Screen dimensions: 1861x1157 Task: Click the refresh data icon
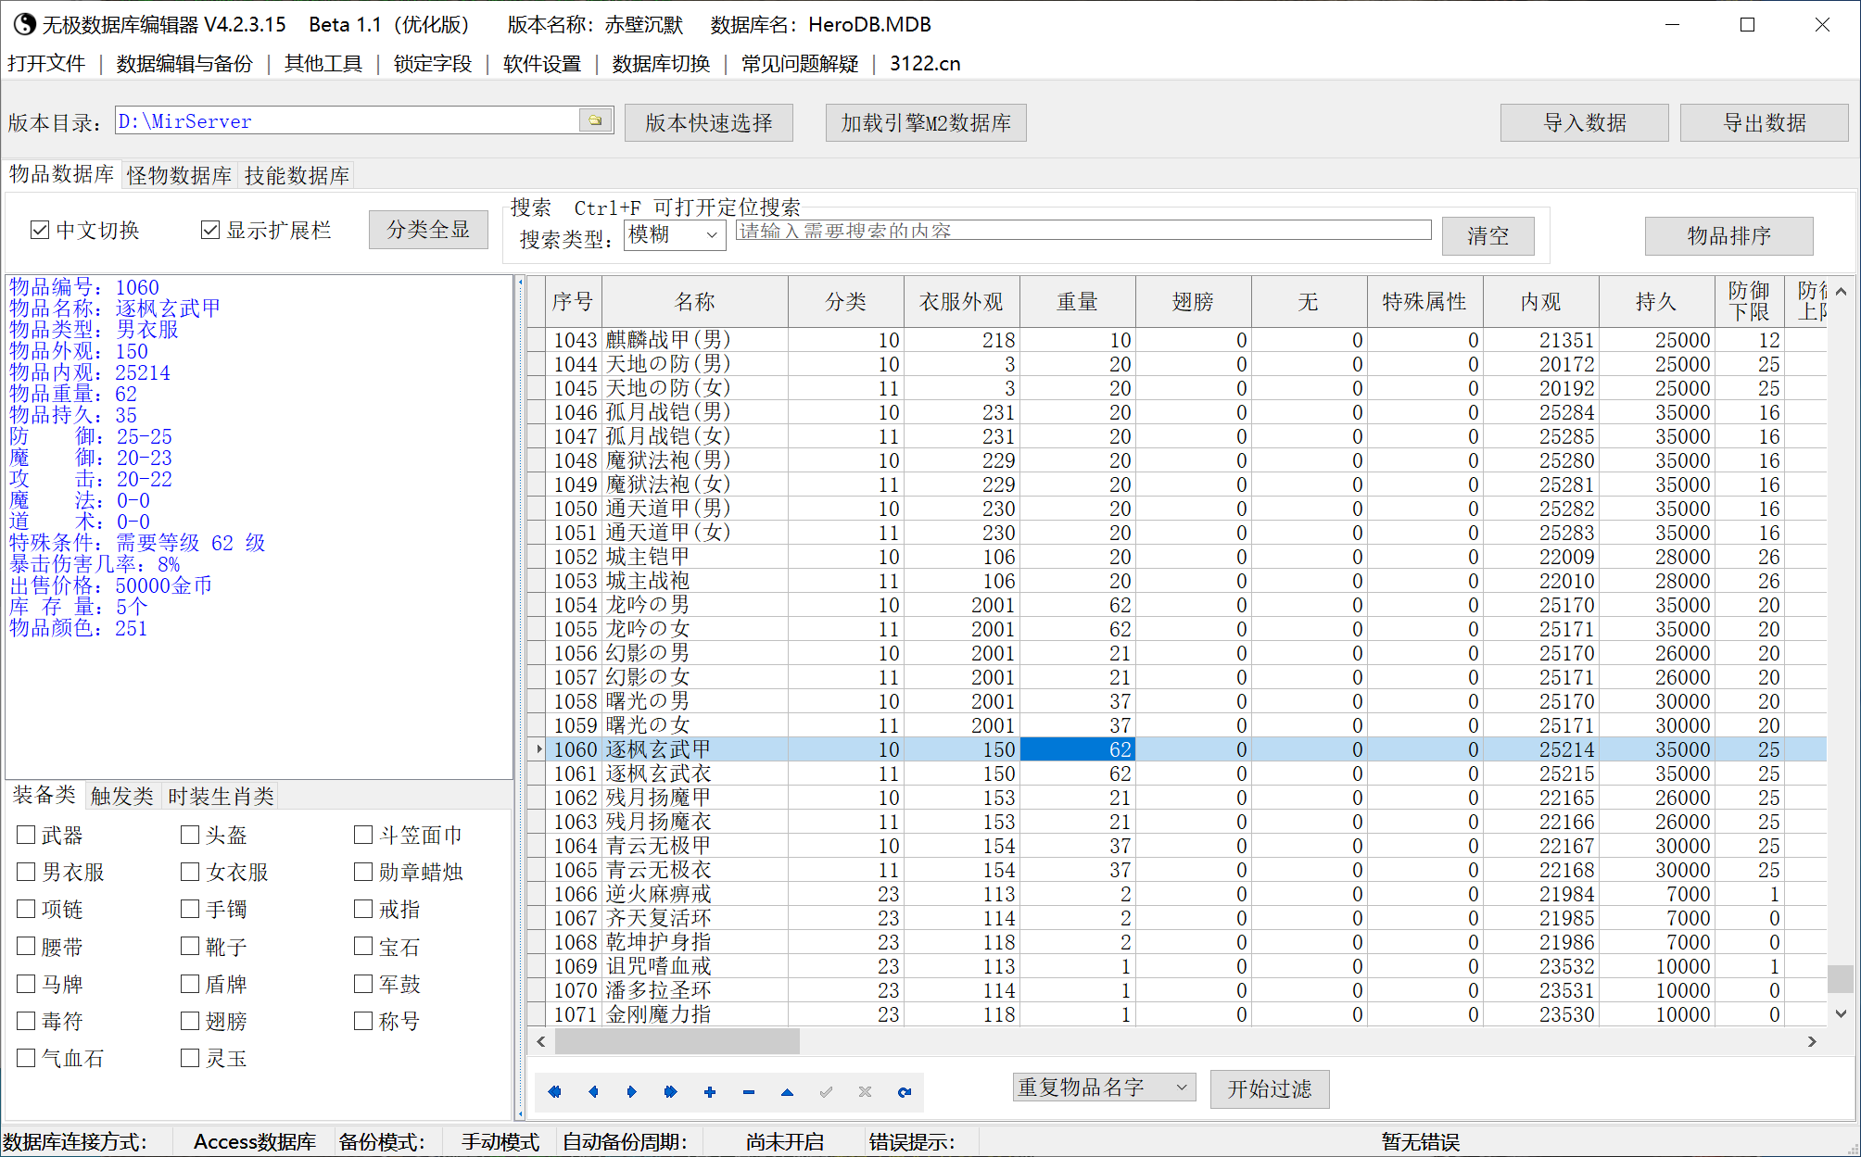coord(905,1092)
